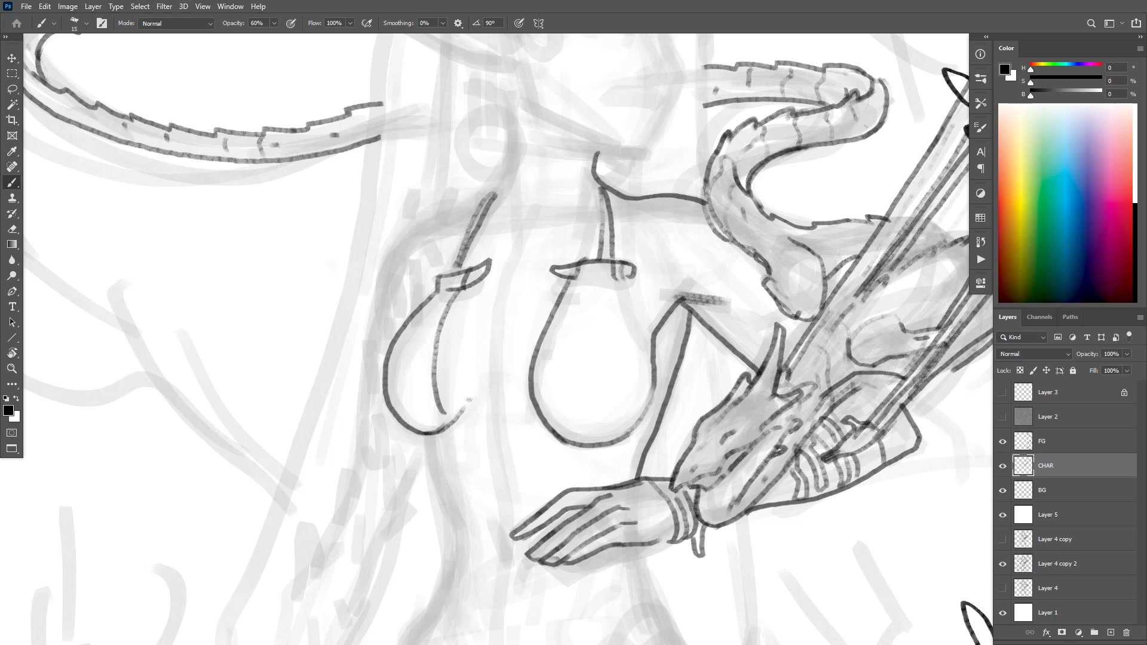Select the Lasso tool
This screenshot has height=645, width=1147.
12,89
